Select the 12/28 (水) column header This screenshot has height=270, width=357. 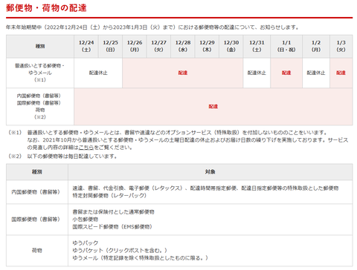tap(183, 46)
